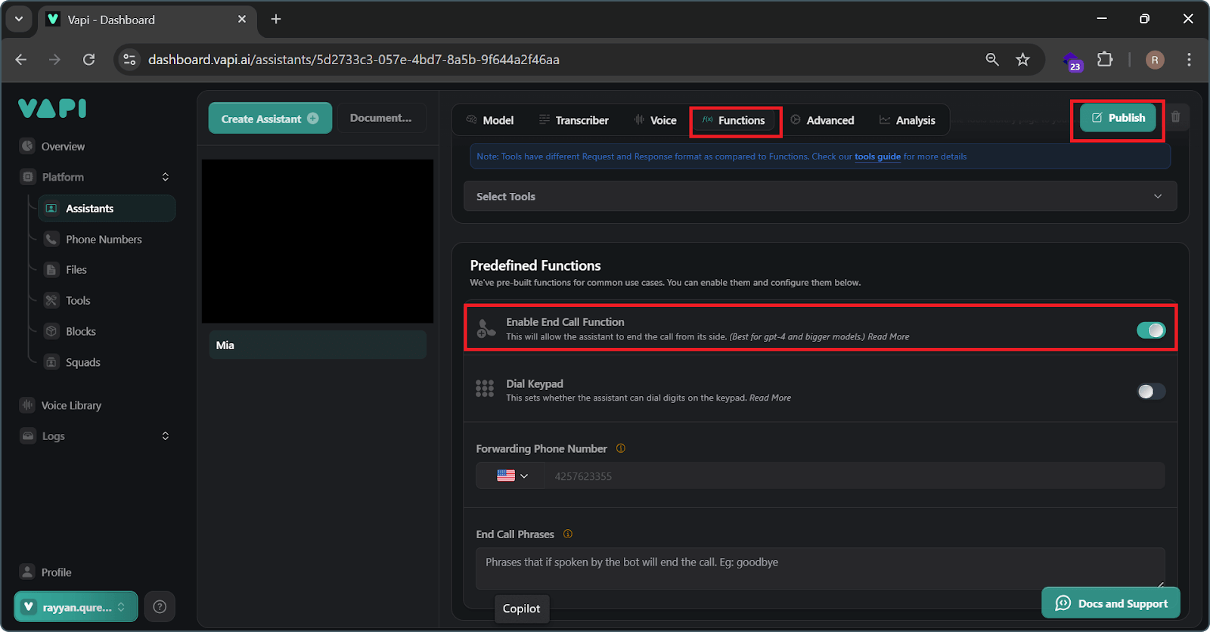Delete assistant with trash icon
The height and width of the screenshot is (632, 1210).
click(x=1176, y=117)
